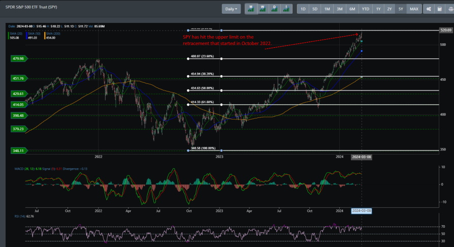Click the 2024-03-08 date tag under MACD panel
Viewport: 454px width, 247px height.
pyautogui.click(x=362, y=211)
